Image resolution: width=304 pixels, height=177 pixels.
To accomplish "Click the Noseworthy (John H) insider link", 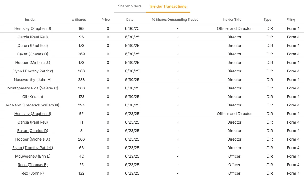I will [x=33, y=80].
